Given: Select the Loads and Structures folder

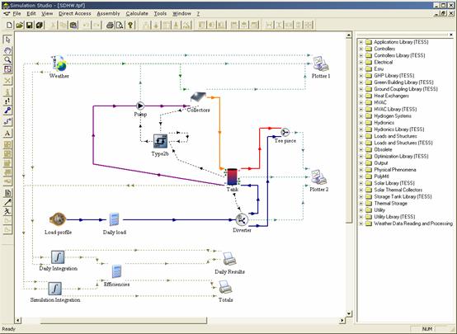Looking at the screenshot, I should click(395, 136).
